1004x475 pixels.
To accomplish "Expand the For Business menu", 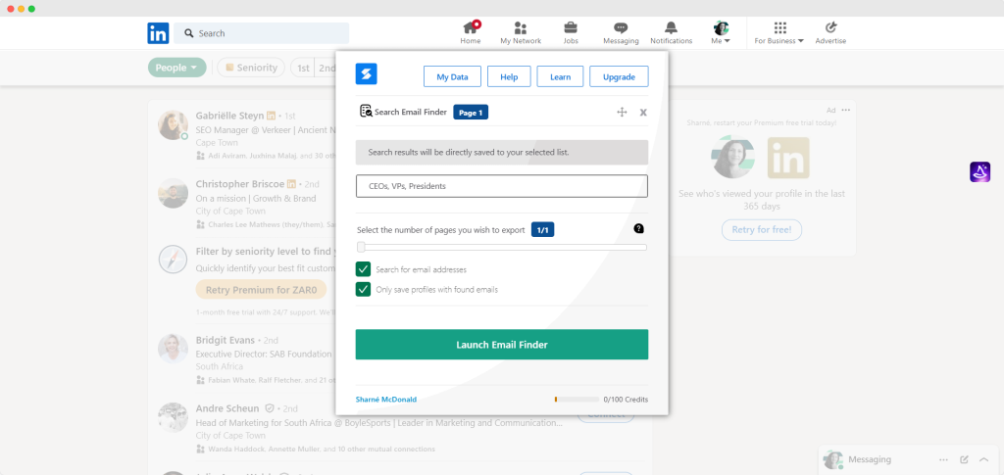I will click(x=778, y=33).
